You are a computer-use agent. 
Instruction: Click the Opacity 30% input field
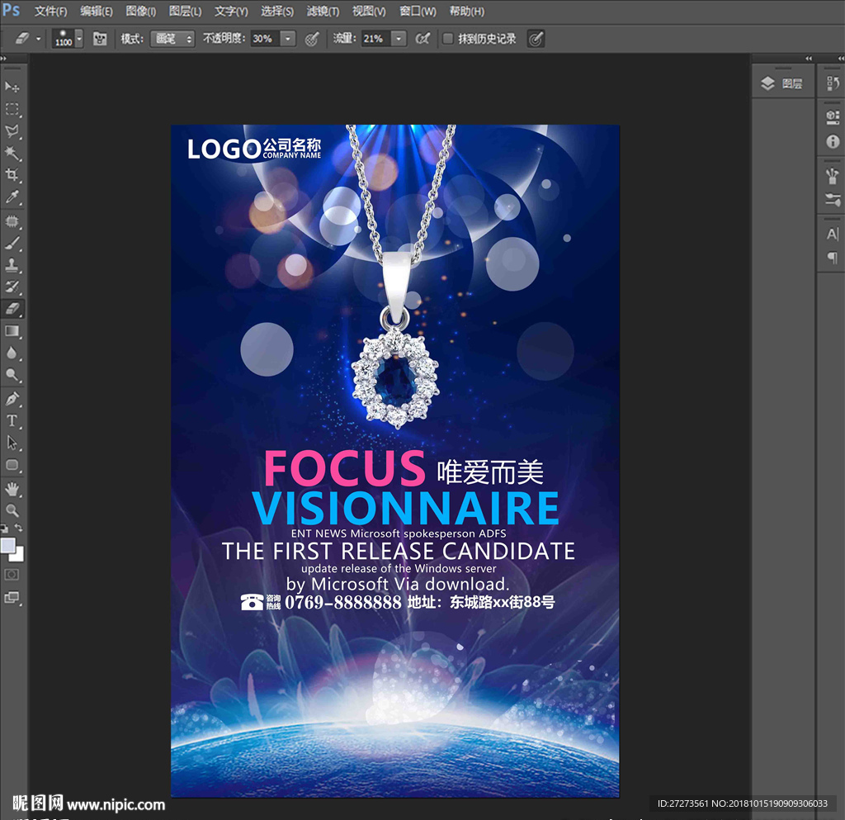coord(265,38)
